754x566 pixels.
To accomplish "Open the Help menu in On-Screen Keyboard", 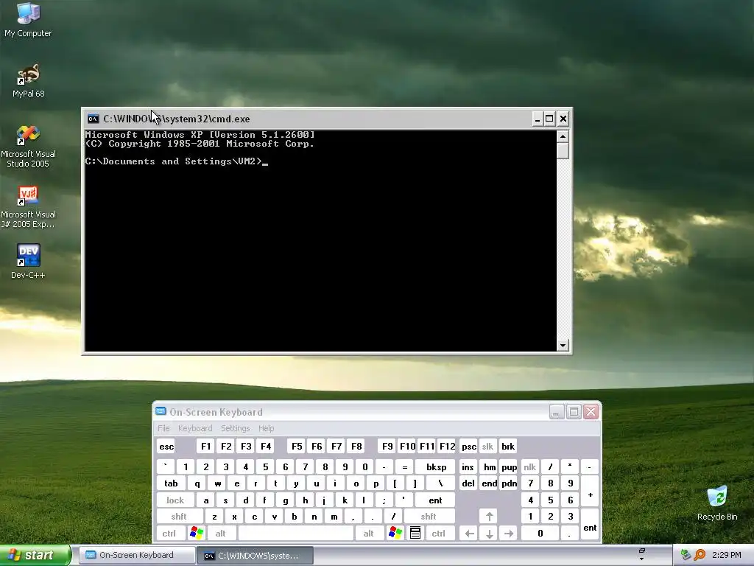I will 266,428.
